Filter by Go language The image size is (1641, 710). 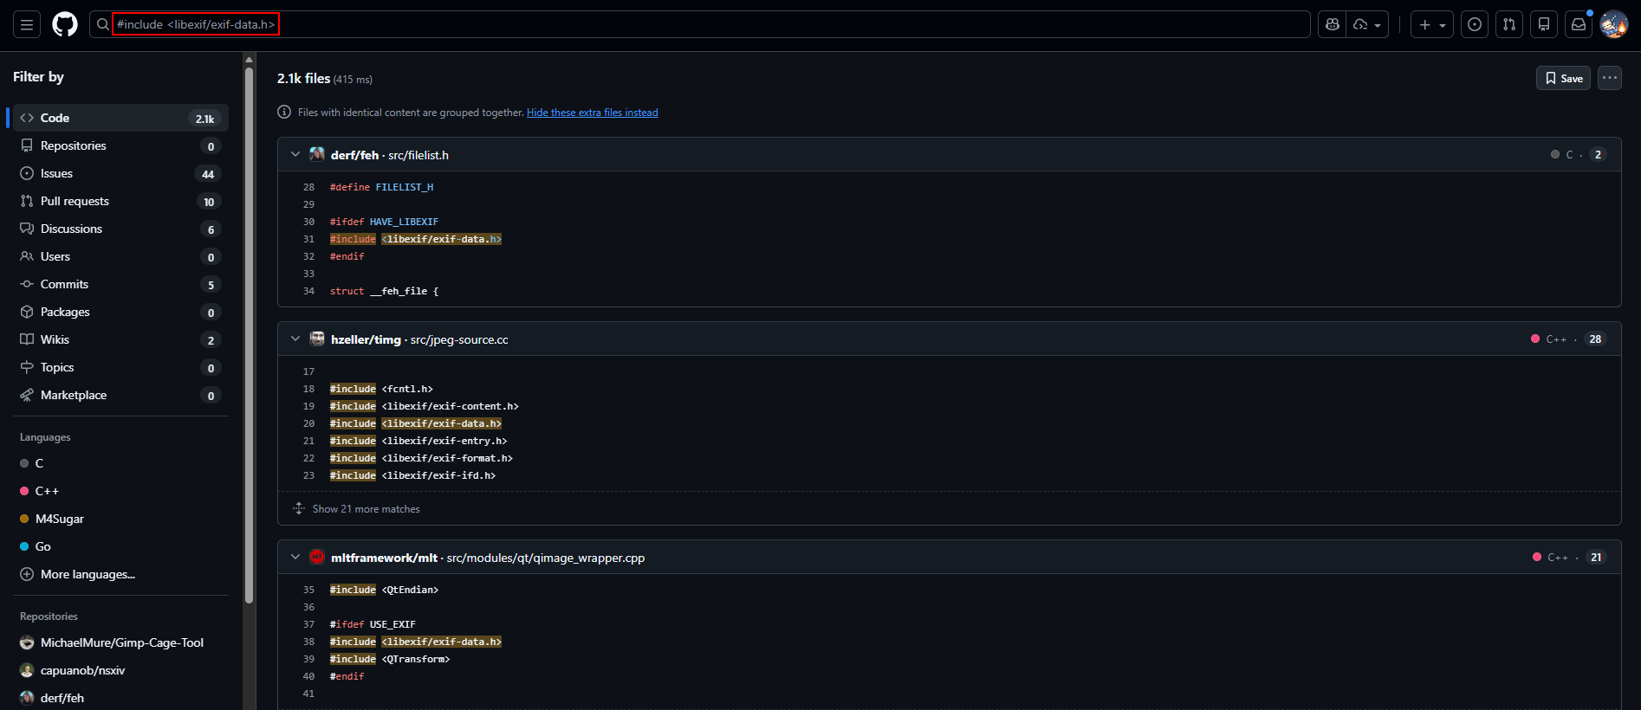pos(42,546)
